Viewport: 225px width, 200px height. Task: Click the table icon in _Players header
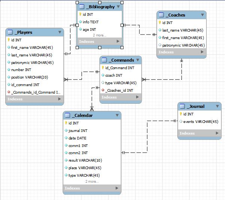pyautogui.click(x=10, y=32)
